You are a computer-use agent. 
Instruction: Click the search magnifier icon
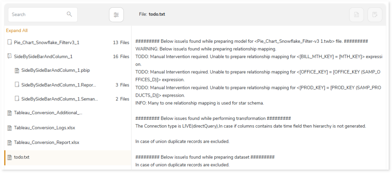[x=69, y=14]
